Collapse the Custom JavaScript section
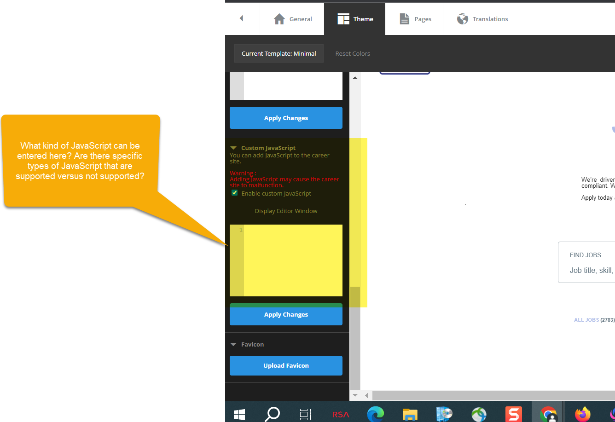The height and width of the screenshot is (422, 615). (x=233, y=148)
